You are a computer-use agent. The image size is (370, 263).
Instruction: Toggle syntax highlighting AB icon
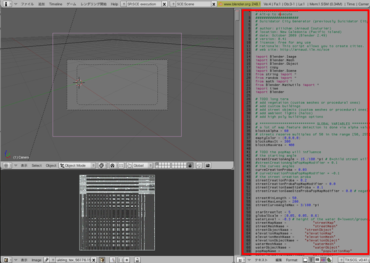(323, 260)
